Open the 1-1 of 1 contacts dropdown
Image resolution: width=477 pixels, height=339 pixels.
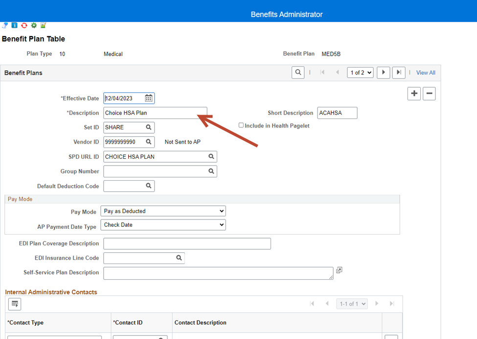(352, 304)
